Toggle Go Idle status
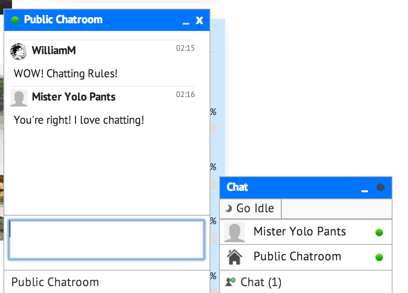The image size is (408, 293). tap(250, 208)
